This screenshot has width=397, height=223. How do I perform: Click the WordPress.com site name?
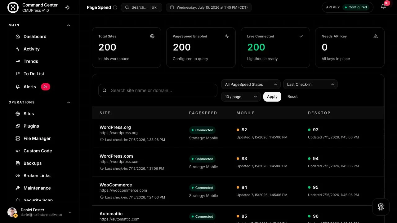116,156
